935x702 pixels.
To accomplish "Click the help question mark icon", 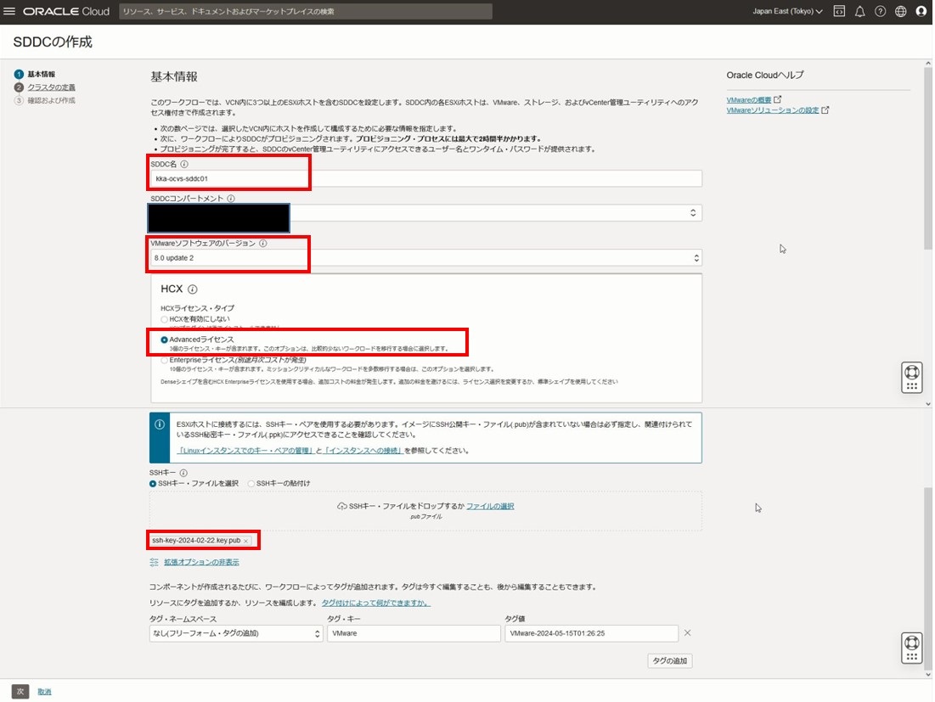I will click(880, 11).
